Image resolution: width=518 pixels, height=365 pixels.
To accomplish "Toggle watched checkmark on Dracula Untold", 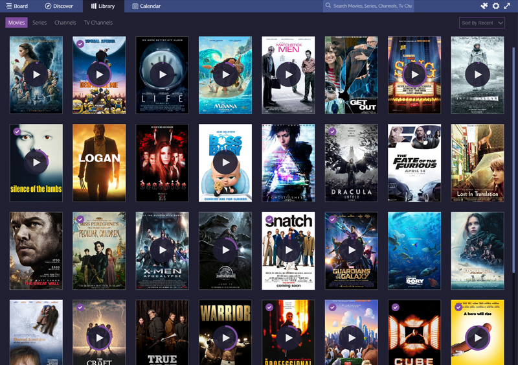I will pyautogui.click(x=332, y=132).
